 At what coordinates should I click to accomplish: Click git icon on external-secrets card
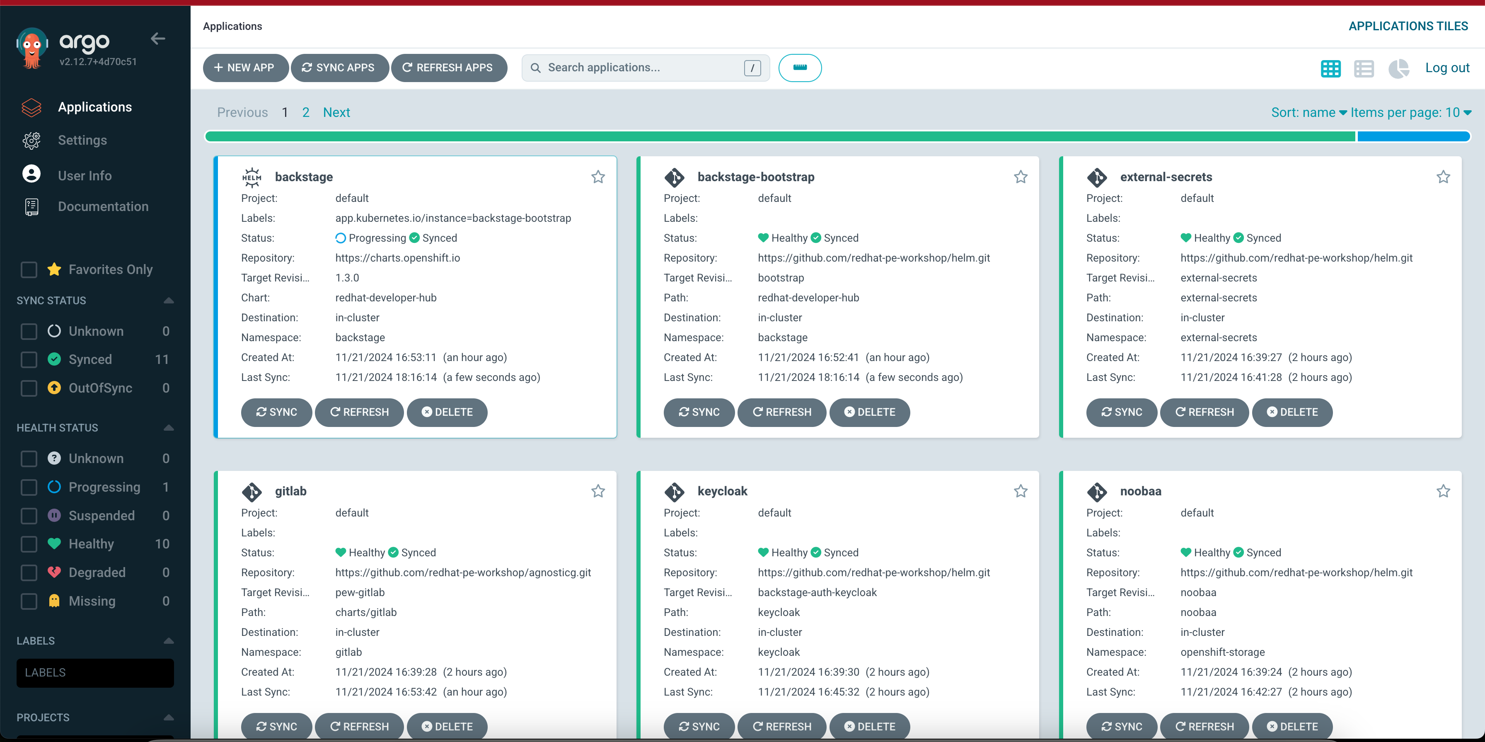coord(1096,177)
